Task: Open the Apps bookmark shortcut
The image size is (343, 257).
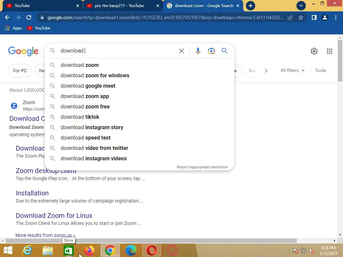Action: tap(13, 28)
